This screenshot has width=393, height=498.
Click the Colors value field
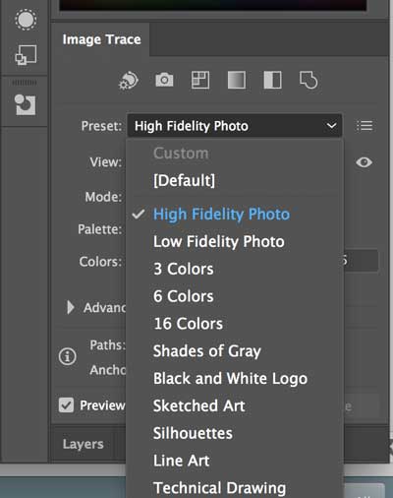(361, 261)
